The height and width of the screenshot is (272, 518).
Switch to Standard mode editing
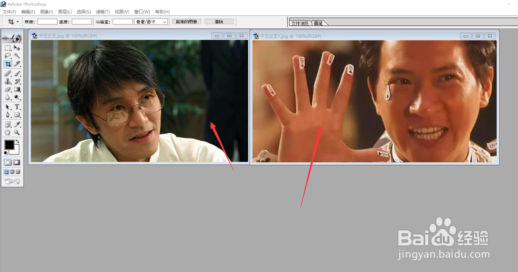[8, 163]
